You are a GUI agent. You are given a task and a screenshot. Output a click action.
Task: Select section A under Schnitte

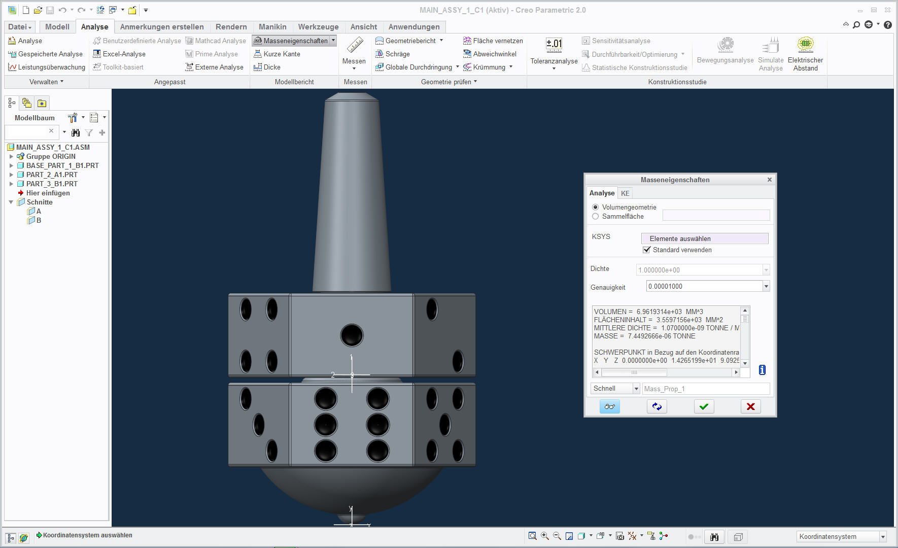click(34, 211)
